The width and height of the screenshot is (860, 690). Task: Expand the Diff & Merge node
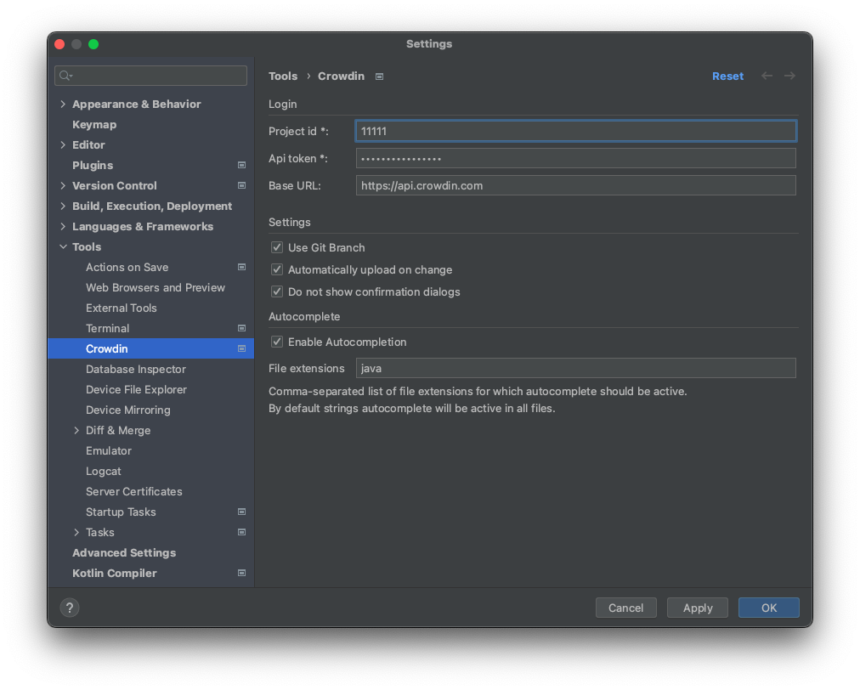click(x=76, y=431)
